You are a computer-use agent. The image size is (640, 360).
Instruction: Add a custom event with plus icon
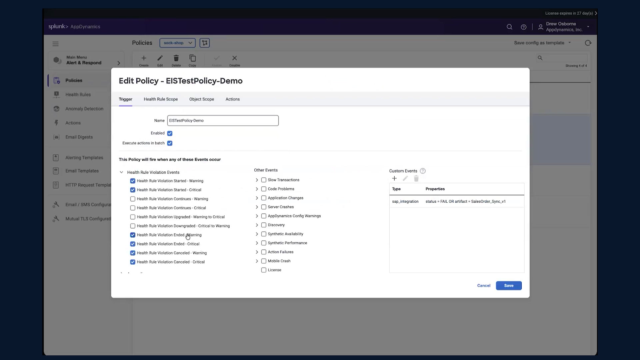[x=394, y=179]
